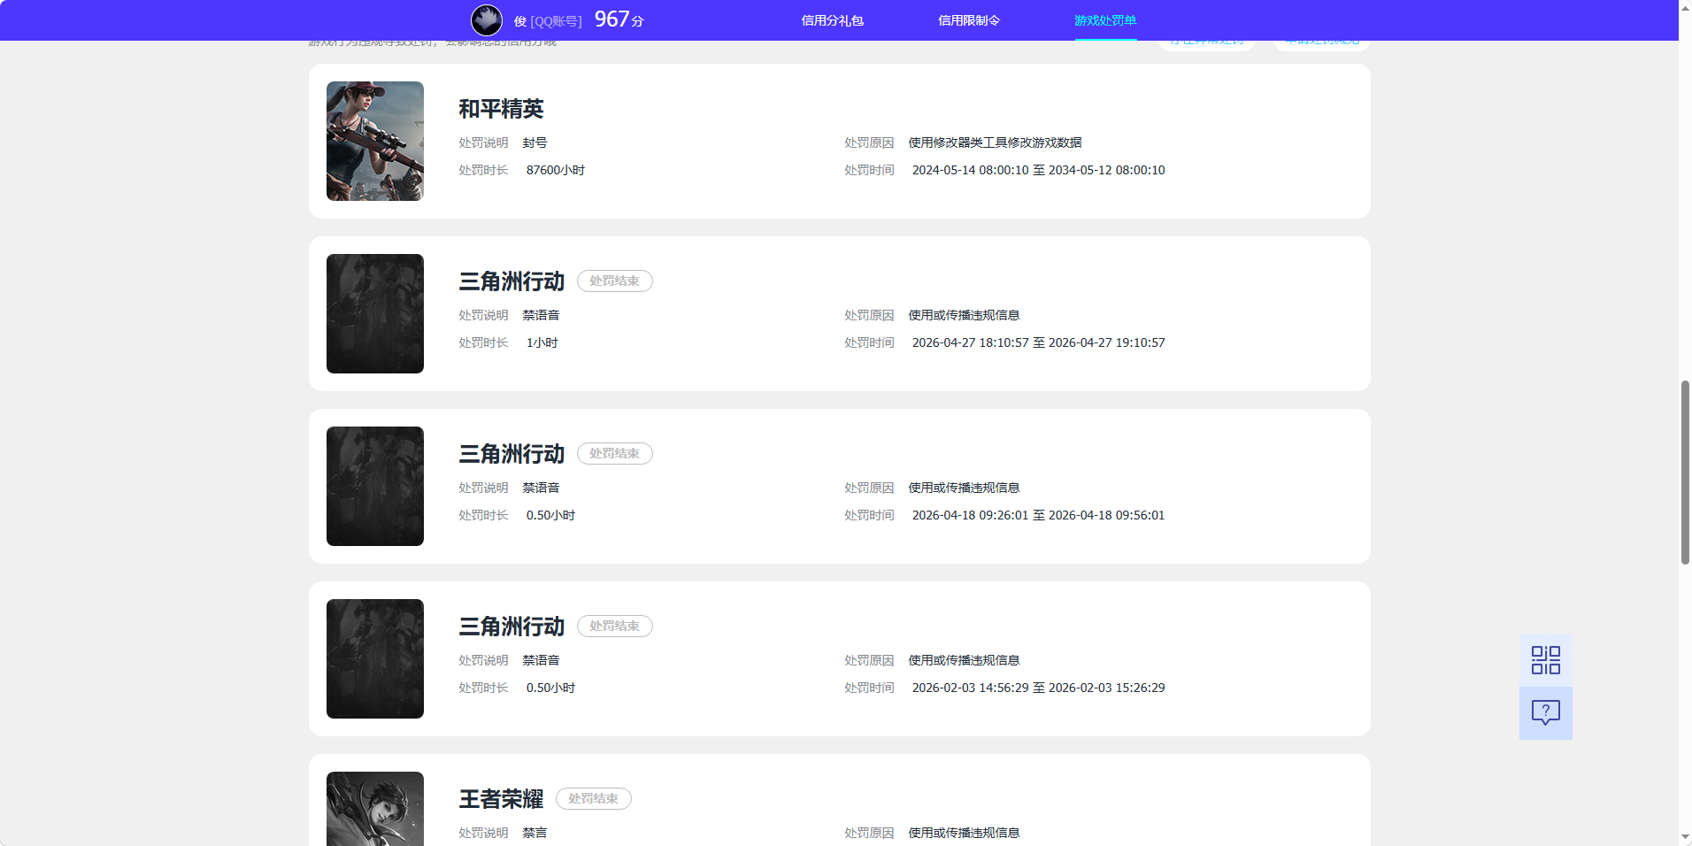Click the 967分 credit score

pos(619,19)
